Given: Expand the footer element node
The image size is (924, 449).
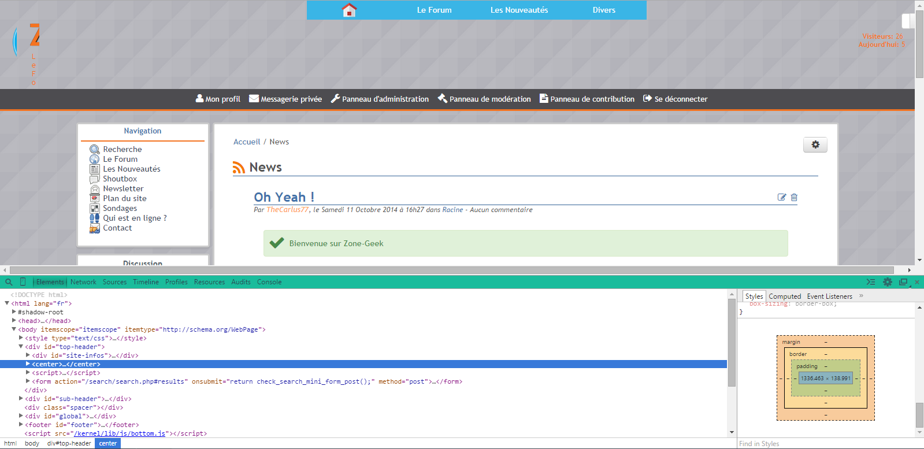Looking at the screenshot, I should tap(21, 425).
